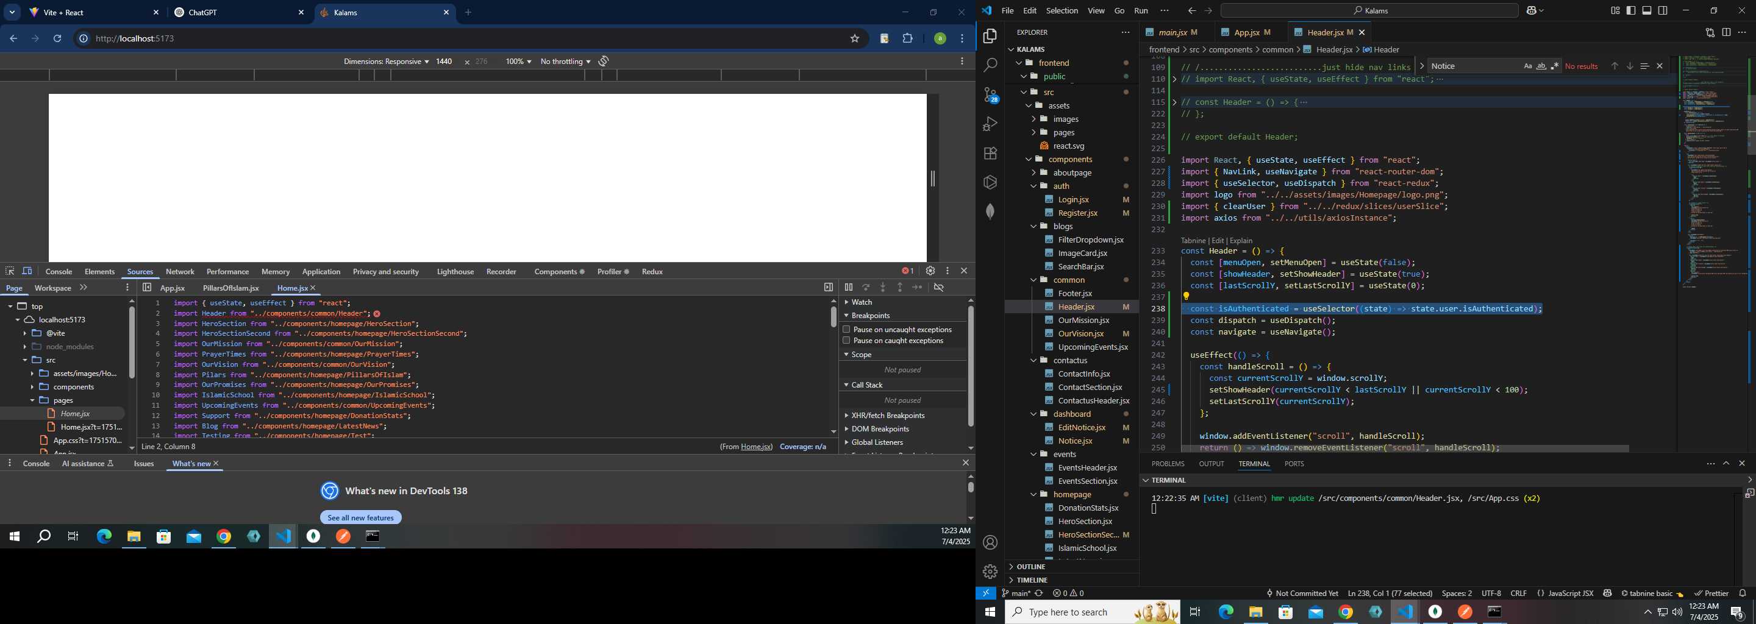Open the MongoDB leaf icon in activity bar
The height and width of the screenshot is (624, 1756).
click(990, 211)
